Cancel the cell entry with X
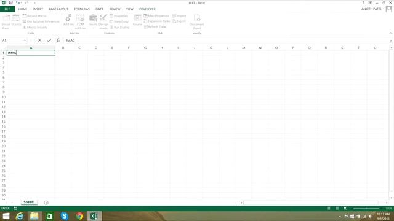This screenshot has width=394, height=221. click(39, 41)
